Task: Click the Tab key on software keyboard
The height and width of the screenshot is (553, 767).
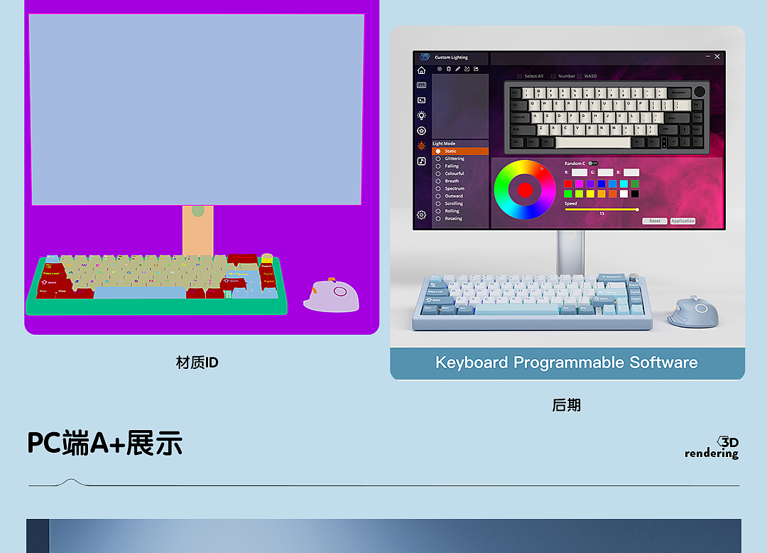Action: [518, 105]
